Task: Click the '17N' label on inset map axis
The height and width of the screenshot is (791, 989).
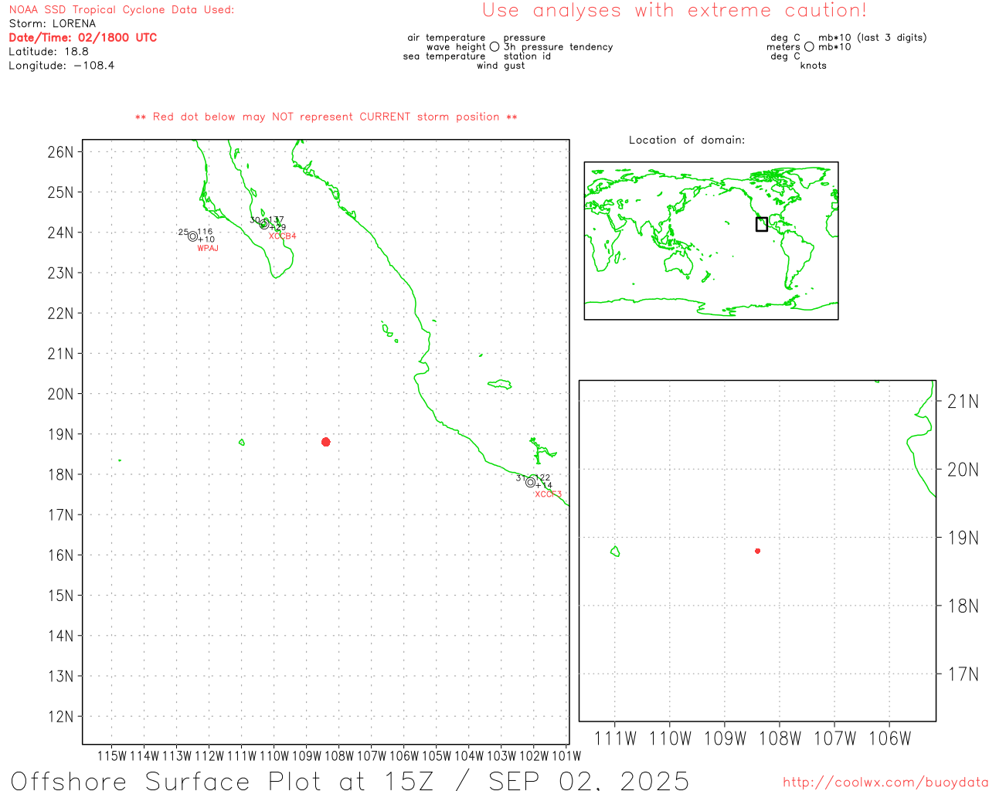Action: pos(963,674)
